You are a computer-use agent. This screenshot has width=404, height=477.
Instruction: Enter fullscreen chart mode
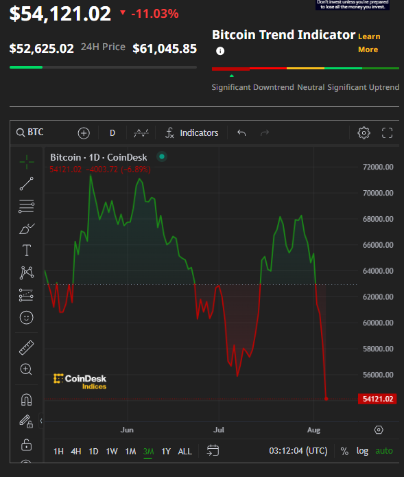pos(387,133)
